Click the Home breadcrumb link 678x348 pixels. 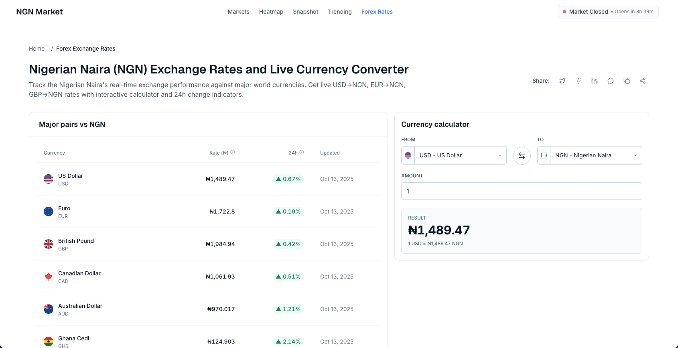coord(37,49)
